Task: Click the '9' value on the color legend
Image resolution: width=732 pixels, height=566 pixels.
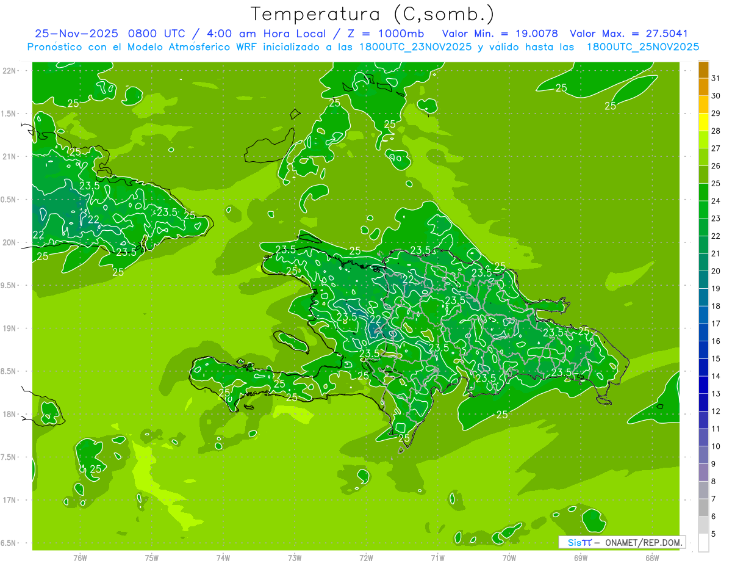Action: (x=714, y=464)
